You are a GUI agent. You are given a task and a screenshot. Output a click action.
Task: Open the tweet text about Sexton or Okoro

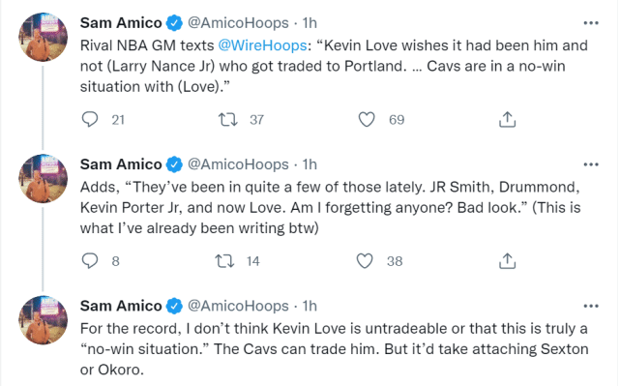pyautogui.click(x=334, y=349)
